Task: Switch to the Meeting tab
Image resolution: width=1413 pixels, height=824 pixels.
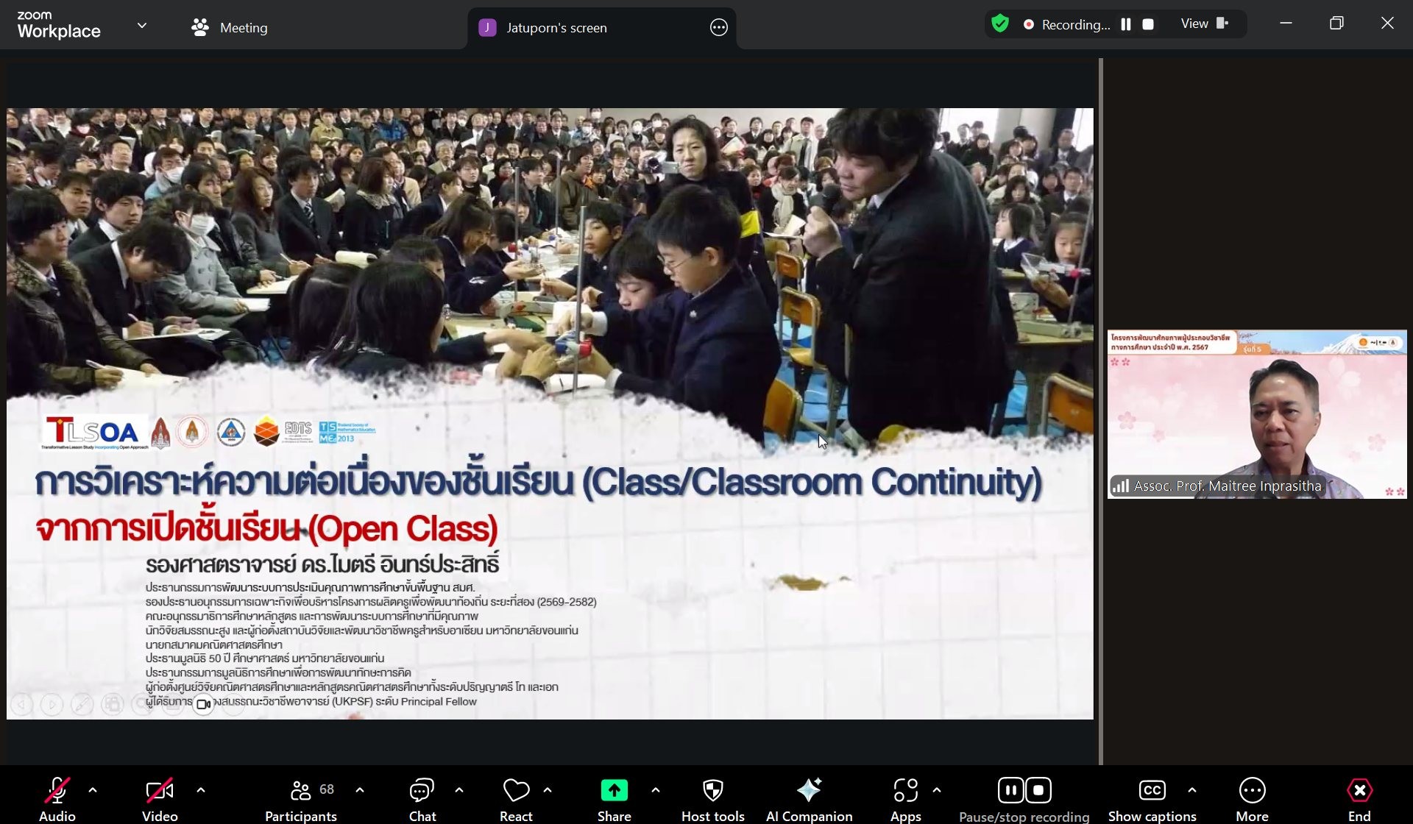Action: pyautogui.click(x=230, y=28)
